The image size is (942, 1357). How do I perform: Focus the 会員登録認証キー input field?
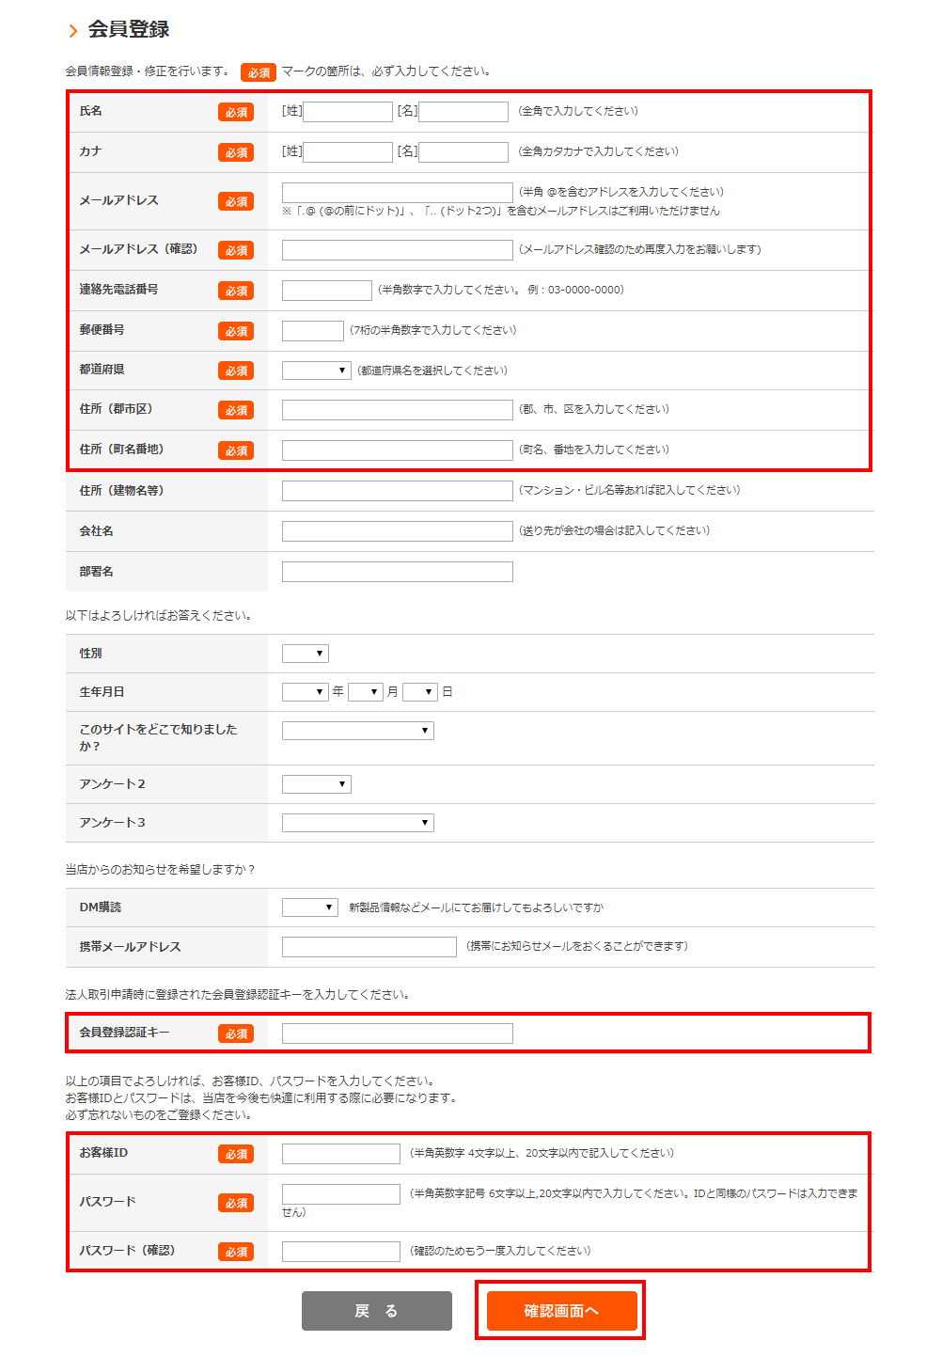[397, 1034]
